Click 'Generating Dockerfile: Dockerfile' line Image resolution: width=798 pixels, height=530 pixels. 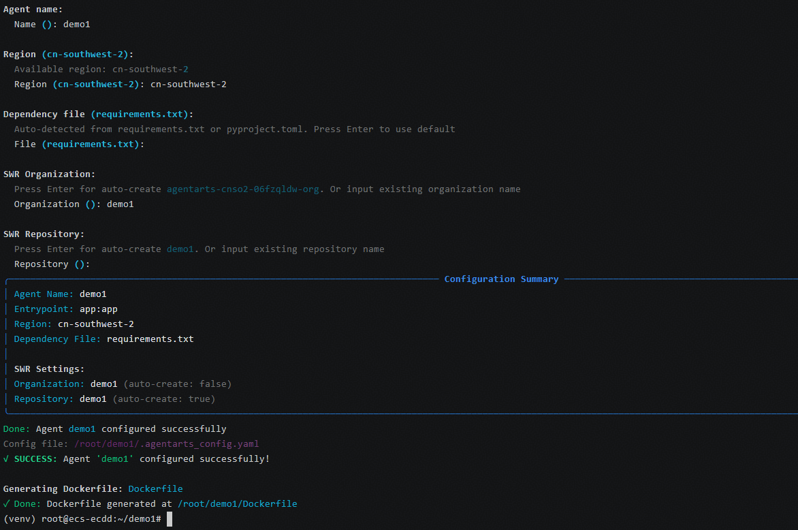coord(93,488)
